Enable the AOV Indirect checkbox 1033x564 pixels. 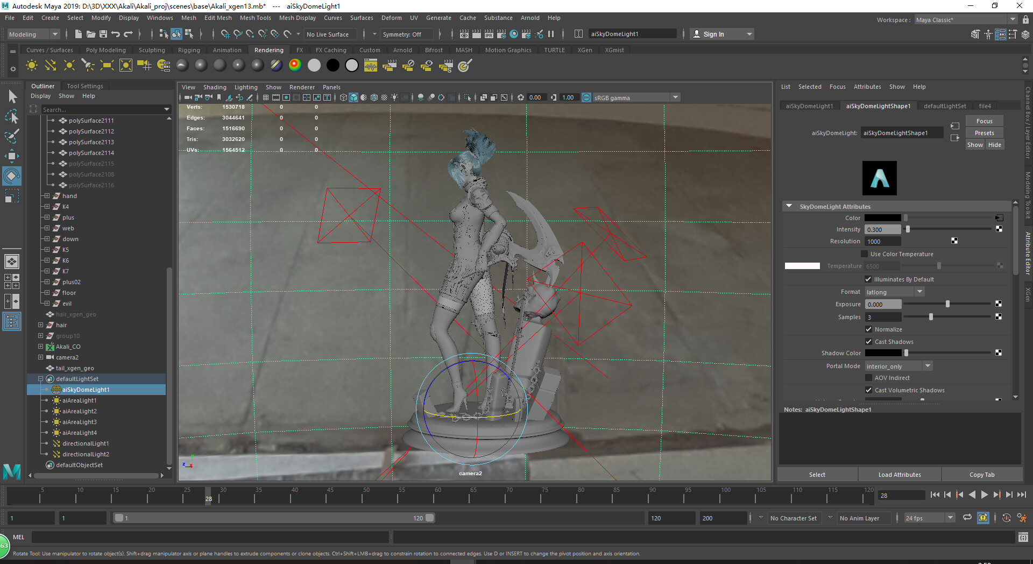[x=868, y=378]
